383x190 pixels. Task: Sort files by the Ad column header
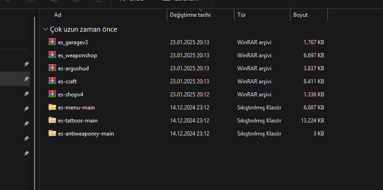click(x=57, y=15)
